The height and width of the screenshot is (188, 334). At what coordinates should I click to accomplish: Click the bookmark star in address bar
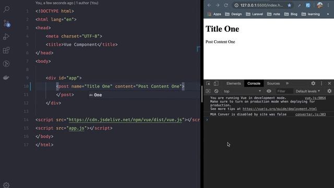tap(289, 5)
